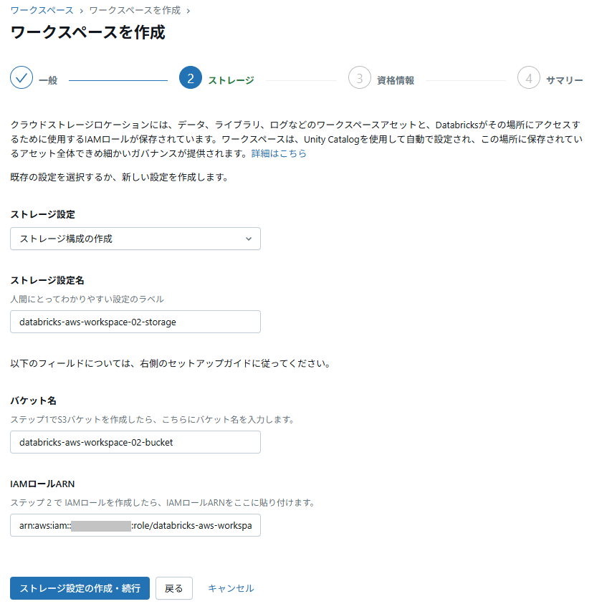The width and height of the screenshot is (607, 614).
Task: Select the サマリー step label
Action: click(x=564, y=80)
